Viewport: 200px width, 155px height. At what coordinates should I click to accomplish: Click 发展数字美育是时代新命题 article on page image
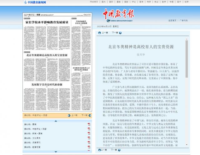(47, 85)
